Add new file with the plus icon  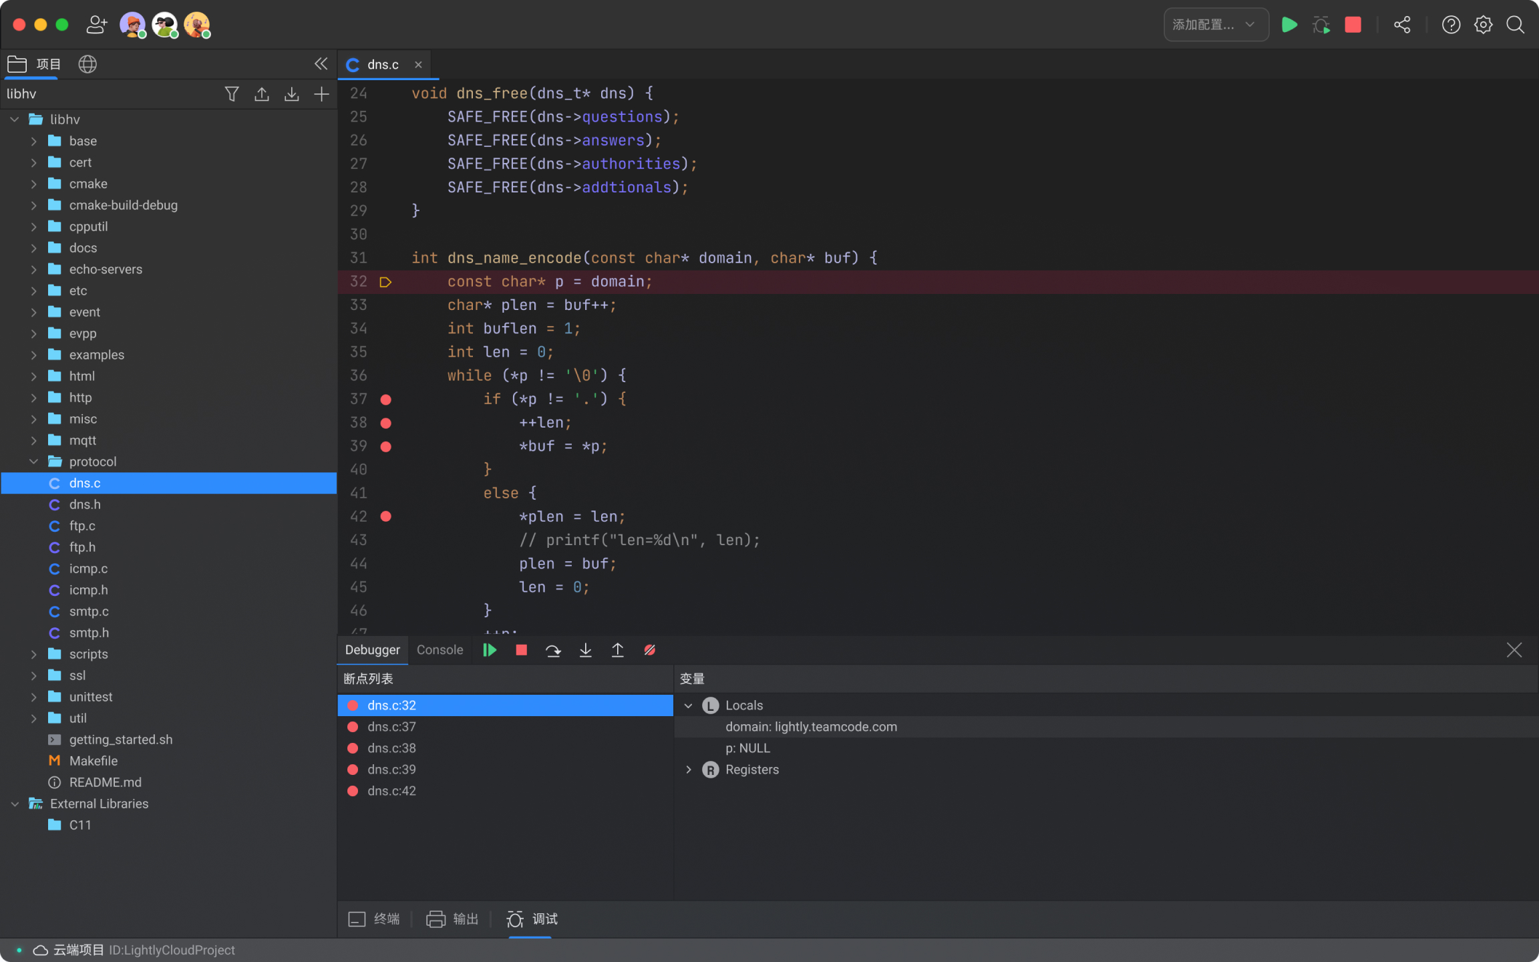[321, 94]
